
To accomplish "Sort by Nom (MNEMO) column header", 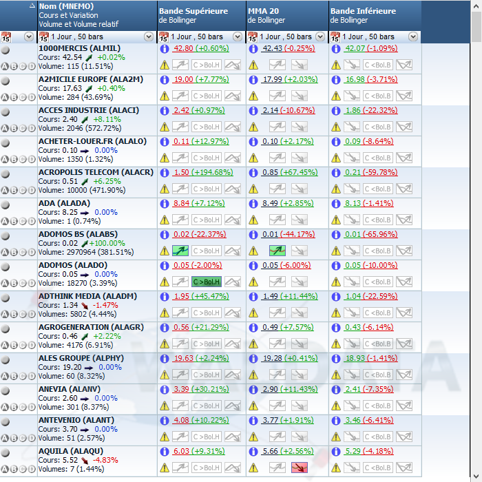I will click(97, 15).
